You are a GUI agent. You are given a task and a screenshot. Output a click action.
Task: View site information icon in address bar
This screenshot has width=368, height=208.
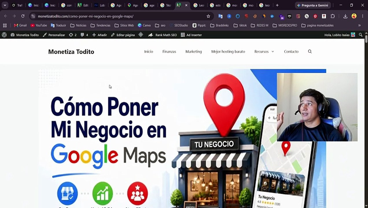[33, 16]
